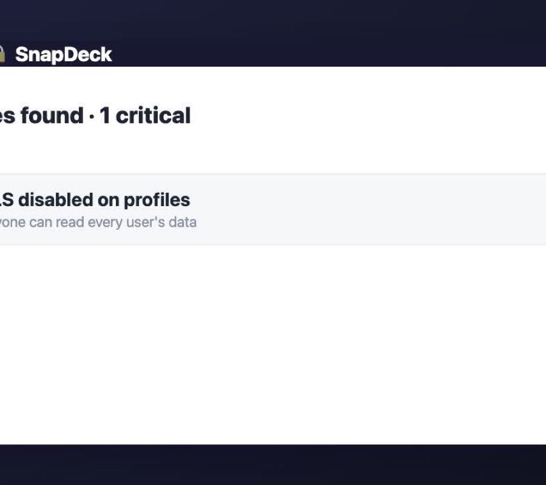Click the word 'found' in the heading
Viewport: 546px width, 485px height.
coord(52,115)
